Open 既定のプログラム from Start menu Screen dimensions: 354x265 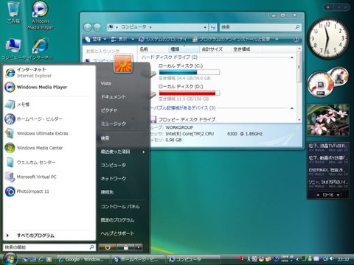[x=117, y=220]
